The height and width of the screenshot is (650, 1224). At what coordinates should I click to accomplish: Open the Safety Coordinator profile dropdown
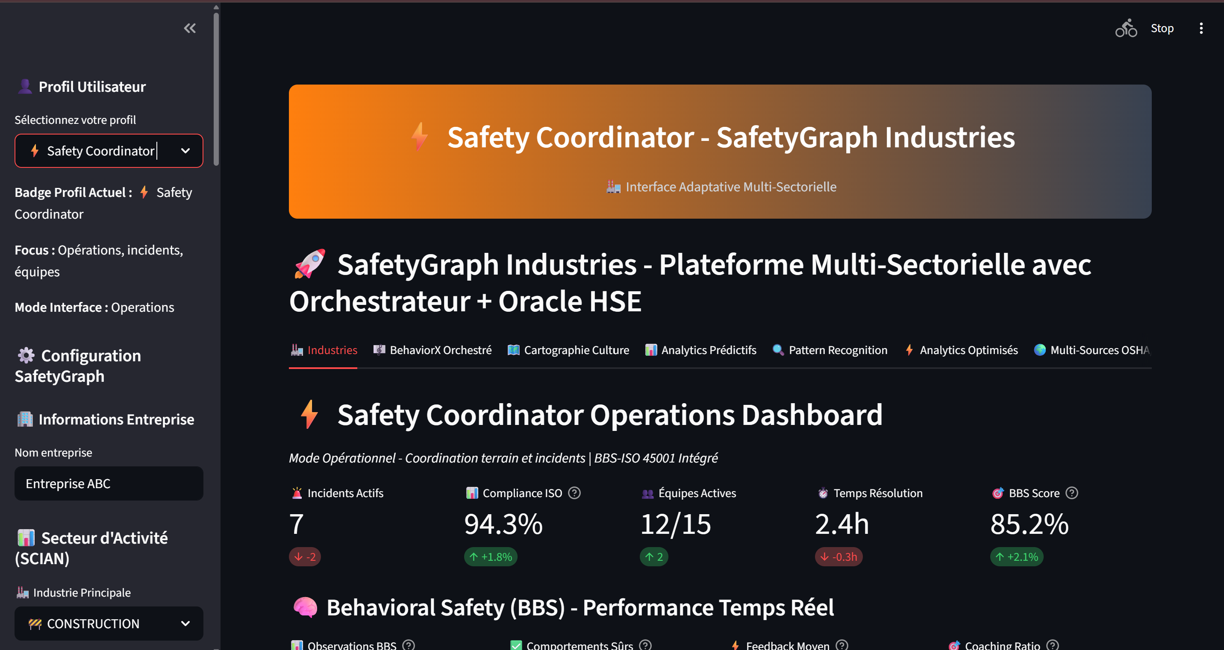(109, 150)
